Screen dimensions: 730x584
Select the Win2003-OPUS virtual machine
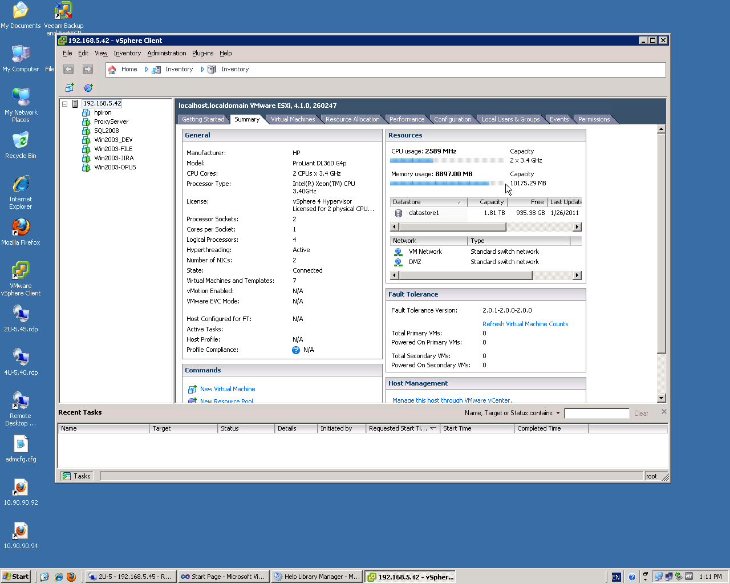(x=115, y=168)
